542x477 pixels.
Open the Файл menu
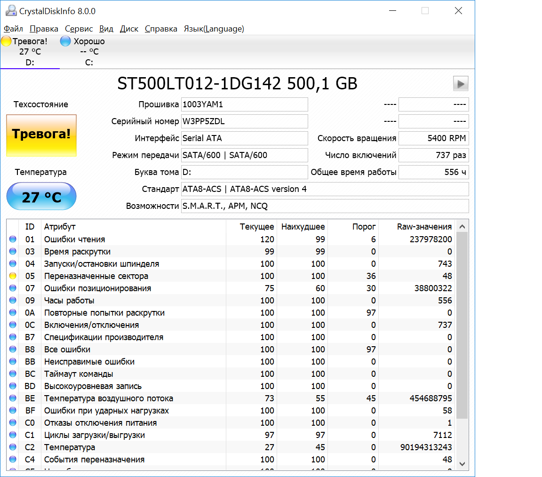point(13,29)
